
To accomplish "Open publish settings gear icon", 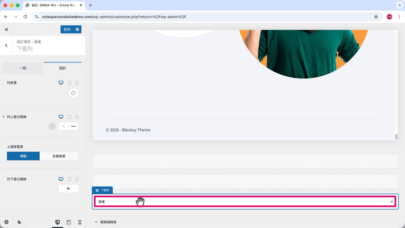I will tap(77, 29).
